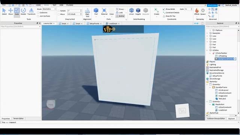Close the SetupPoints tab

click(x=101, y=24)
